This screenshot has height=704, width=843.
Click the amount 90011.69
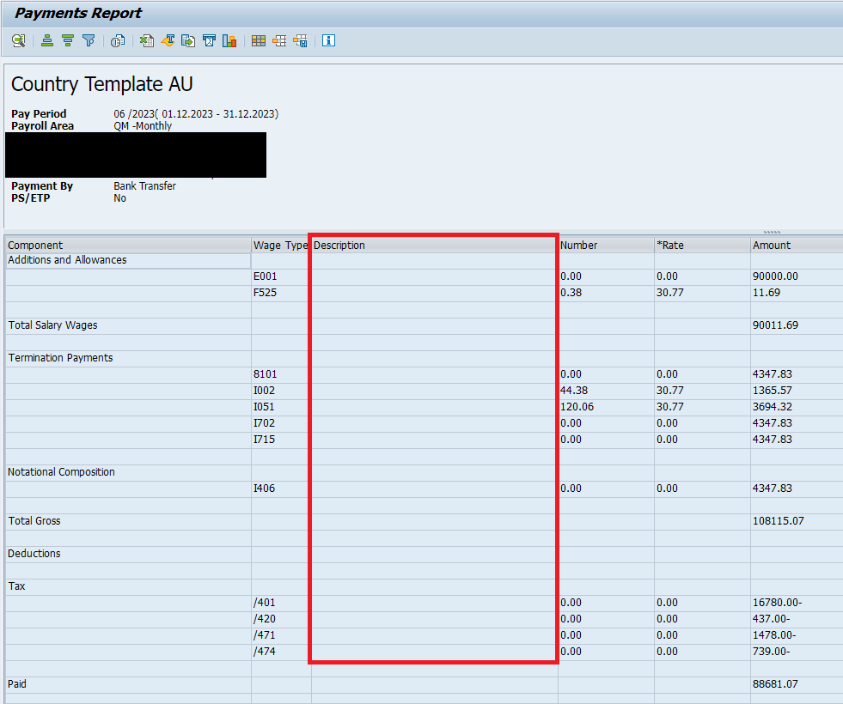(x=775, y=325)
